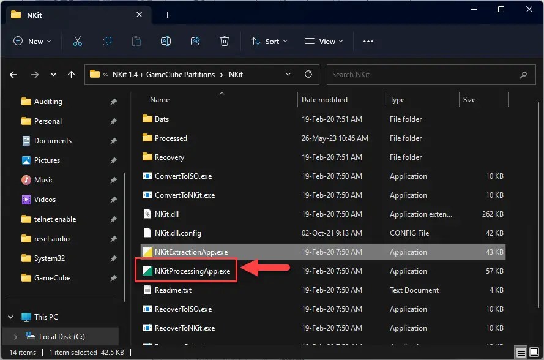Screen dimensions: 544x360
Task: Expand the Local Disk (C:) tree node
Action: 15,337
